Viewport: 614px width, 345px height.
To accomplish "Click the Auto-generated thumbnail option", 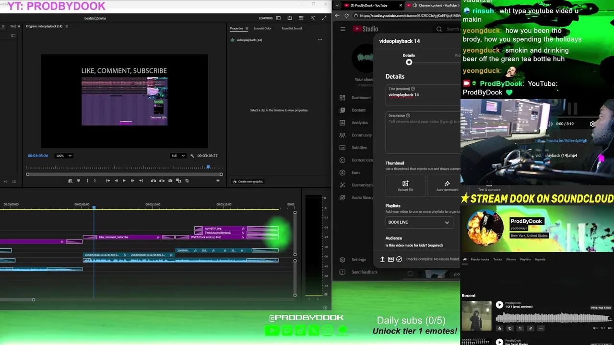I will 447,186.
